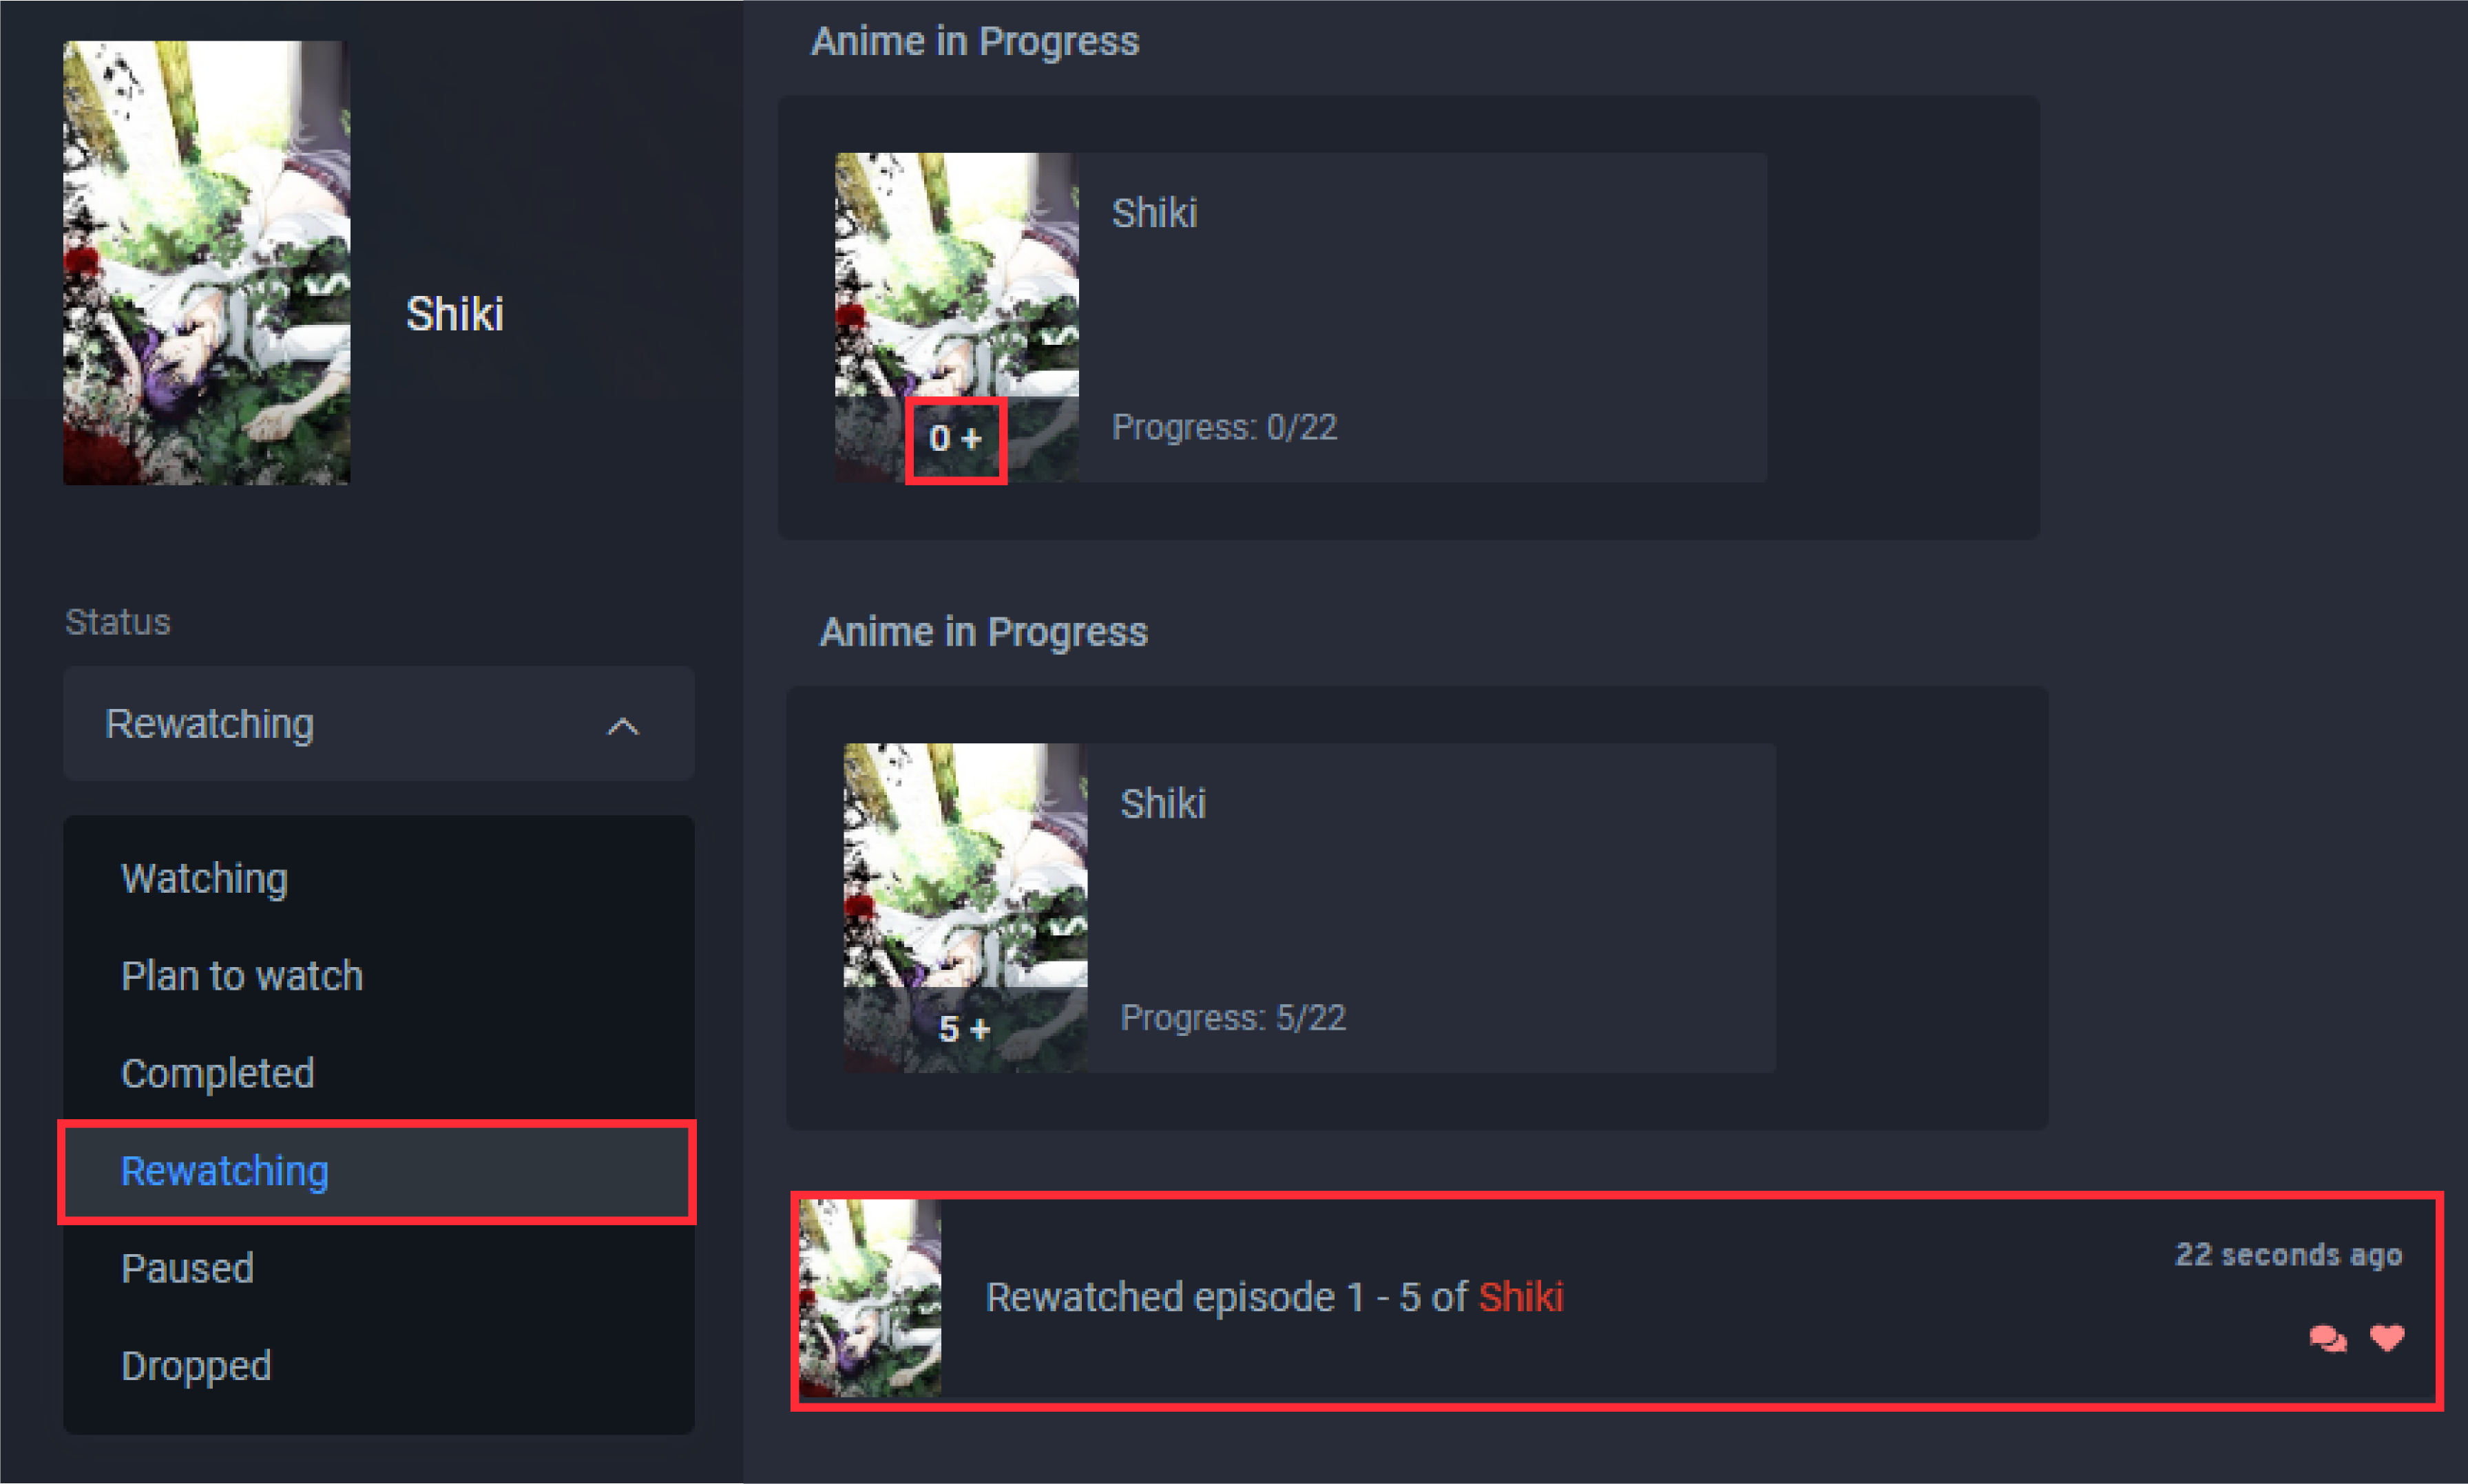
Task: Increment episode count with the 5 + button
Action: [x=964, y=1029]
